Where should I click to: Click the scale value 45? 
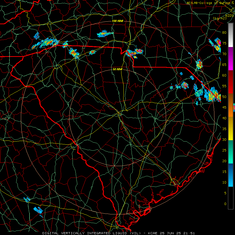[x=224, y=108]
